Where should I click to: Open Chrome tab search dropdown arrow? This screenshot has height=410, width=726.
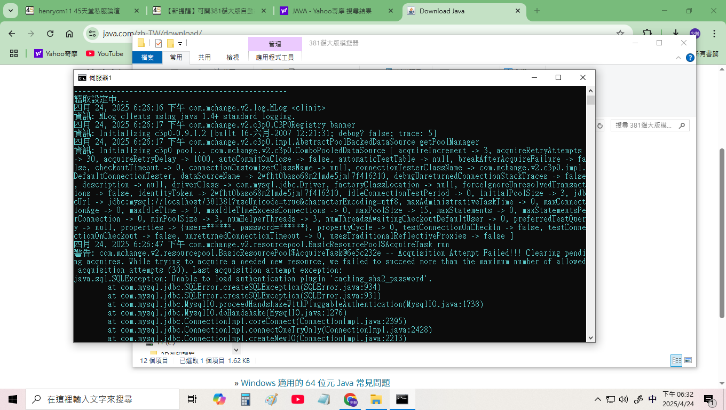tap(12, 11)
